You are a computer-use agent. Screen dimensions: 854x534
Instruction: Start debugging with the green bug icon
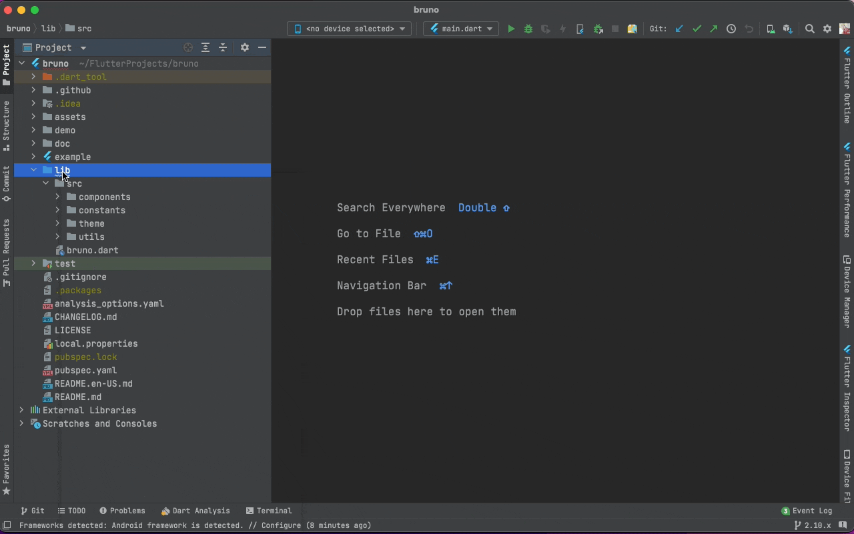pyautogui.click(x=528, y=29)
